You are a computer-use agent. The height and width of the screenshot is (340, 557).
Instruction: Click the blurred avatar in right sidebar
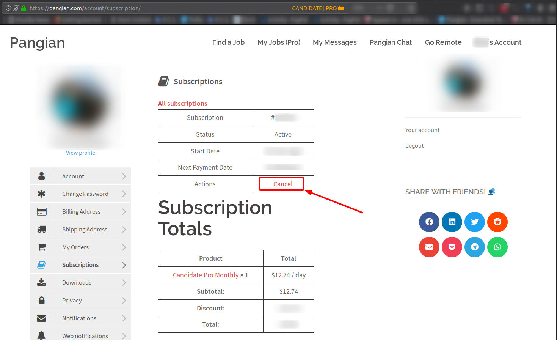coord(463,83)
